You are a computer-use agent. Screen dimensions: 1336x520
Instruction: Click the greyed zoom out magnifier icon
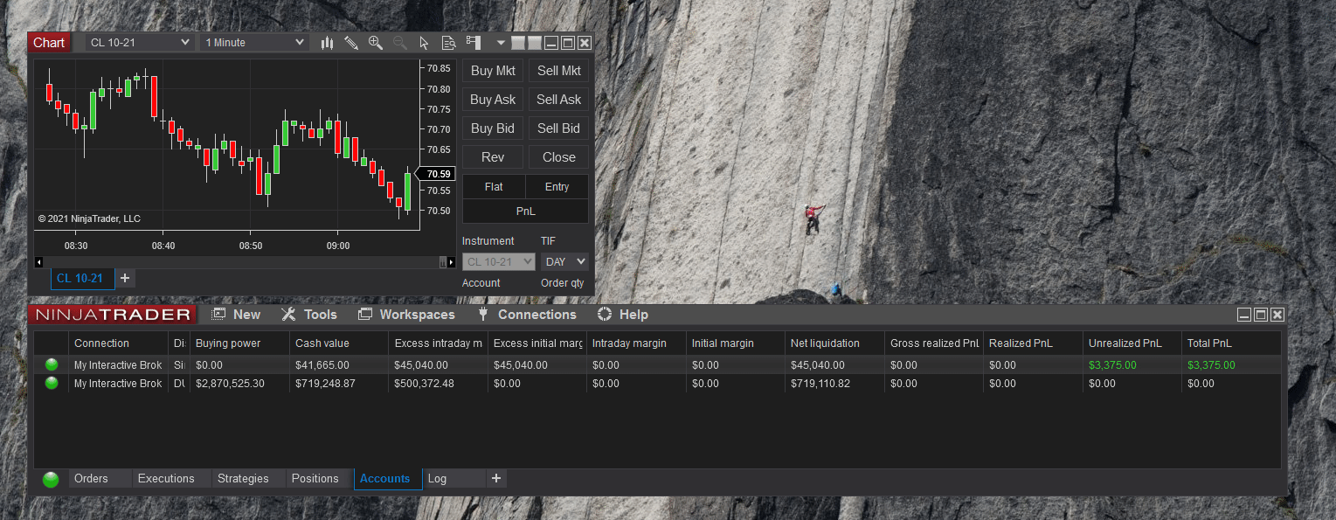tap(400, 43)
